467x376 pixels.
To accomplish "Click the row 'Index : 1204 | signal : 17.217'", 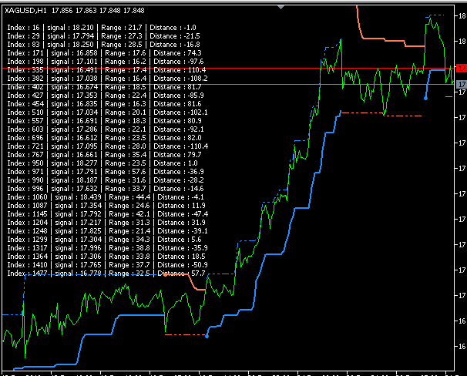I will 106,223.
